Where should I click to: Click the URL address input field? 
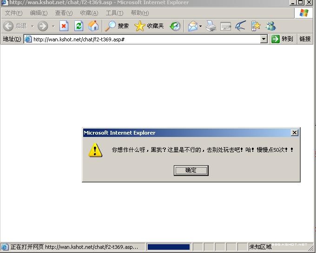click(x=146, y=39)
